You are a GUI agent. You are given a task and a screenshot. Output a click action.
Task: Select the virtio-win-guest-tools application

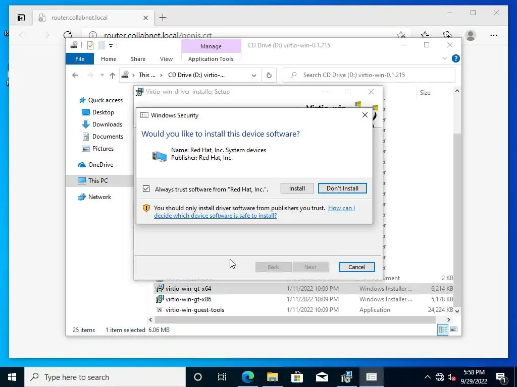tap(194, 310)
